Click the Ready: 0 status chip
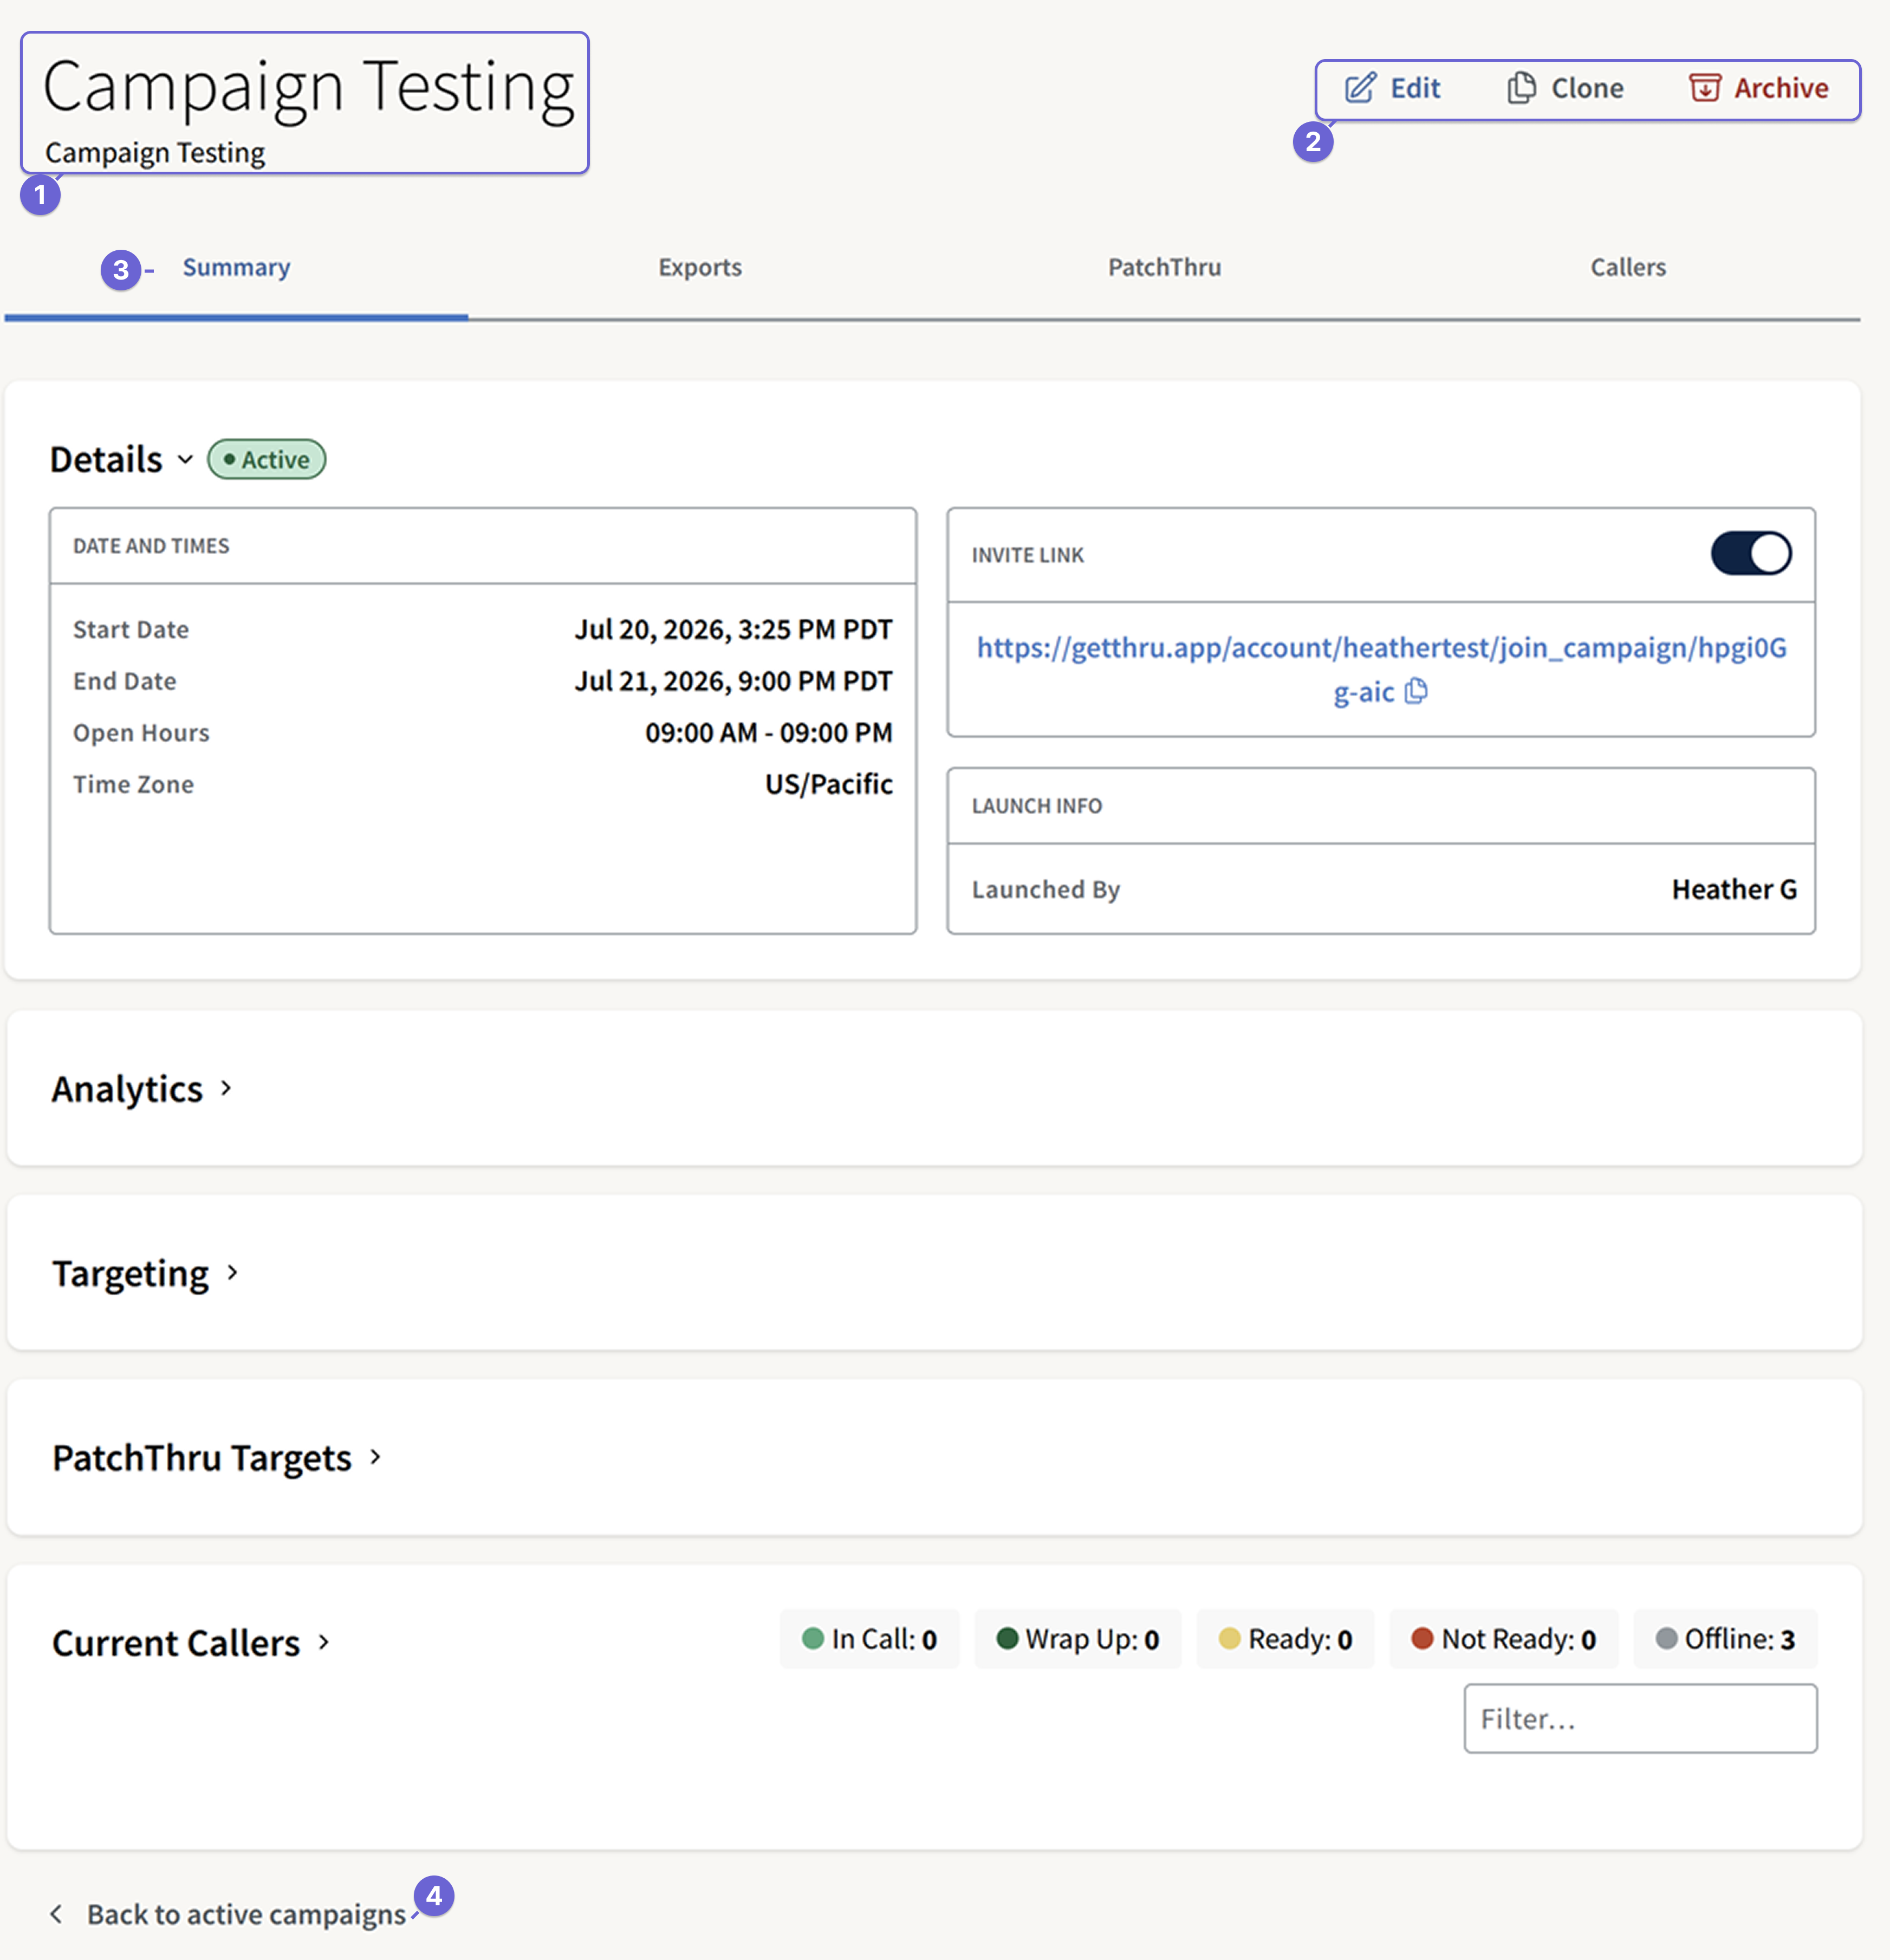 (1285, 1639)
